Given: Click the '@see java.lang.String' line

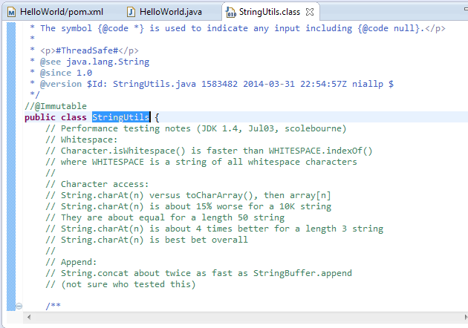Looking at the screenshot, I should click(90, 62).
